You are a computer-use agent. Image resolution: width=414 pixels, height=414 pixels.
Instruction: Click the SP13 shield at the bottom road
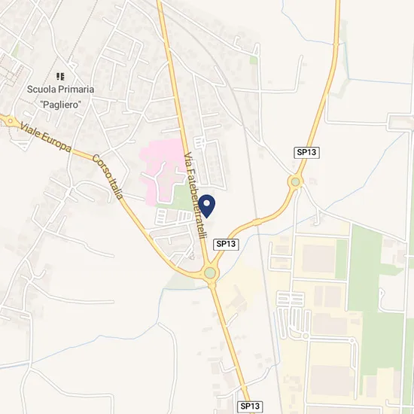click(x=250, y=406)
